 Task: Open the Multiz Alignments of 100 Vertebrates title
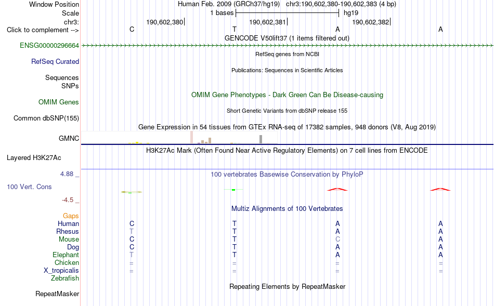[287, 208]
